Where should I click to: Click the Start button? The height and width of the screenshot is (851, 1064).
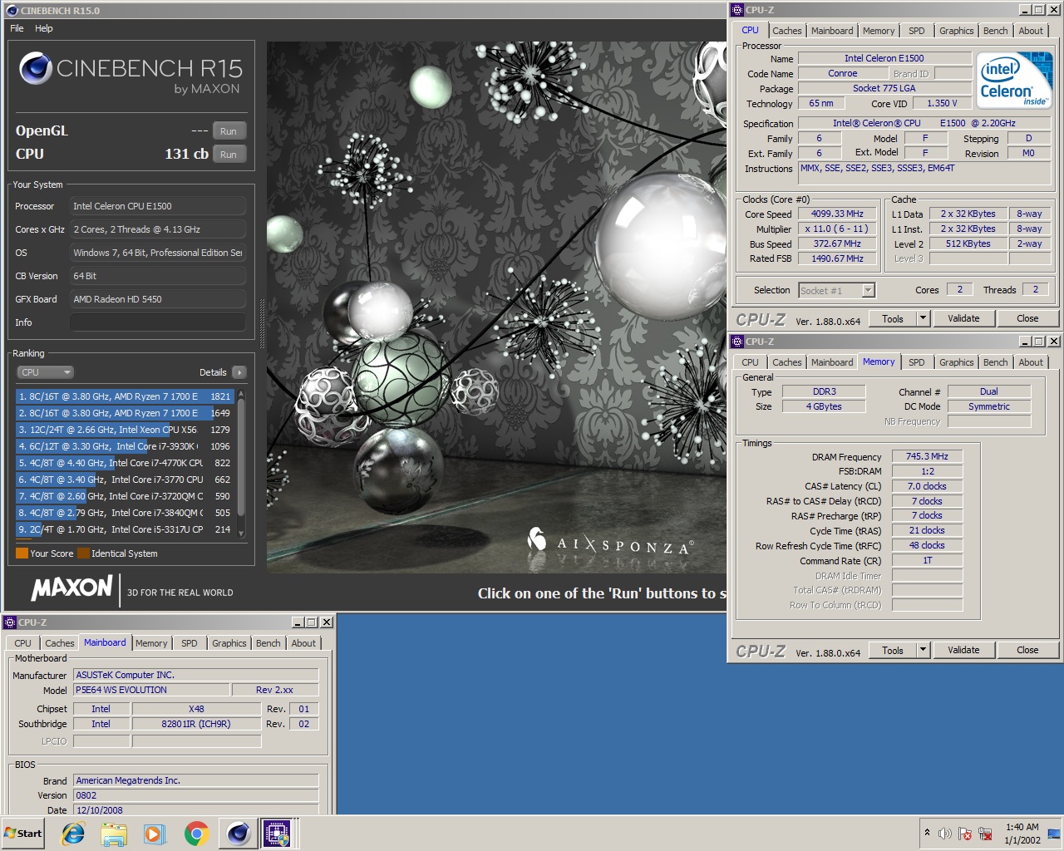tap(23, 833)
